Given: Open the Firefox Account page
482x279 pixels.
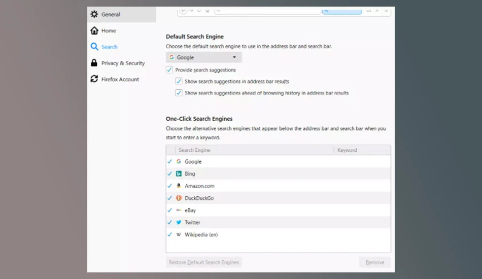Looking at the screenshot, I should (120, 79).
